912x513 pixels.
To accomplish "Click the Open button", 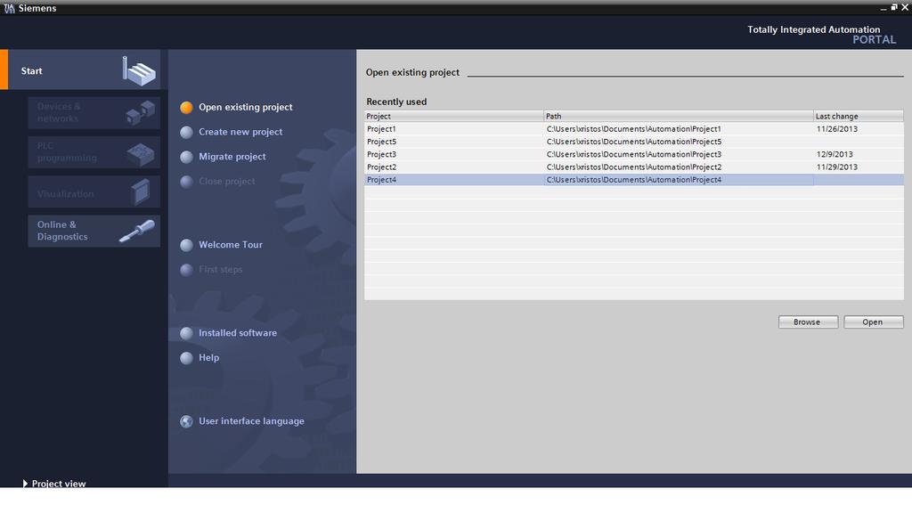I will 873,322.
